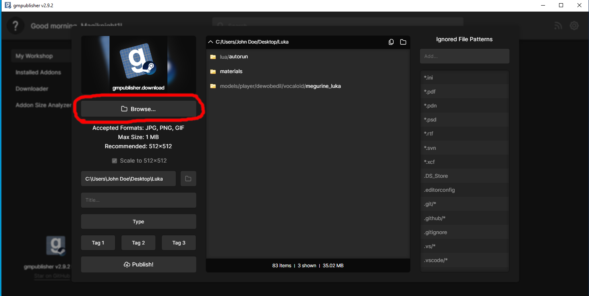Click the Recommended: 512×512 text

138,146
